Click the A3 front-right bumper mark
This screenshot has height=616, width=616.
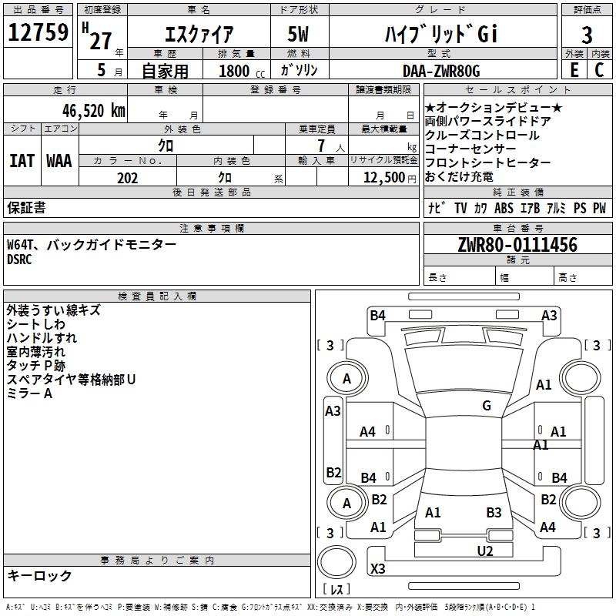coord(549,316)
